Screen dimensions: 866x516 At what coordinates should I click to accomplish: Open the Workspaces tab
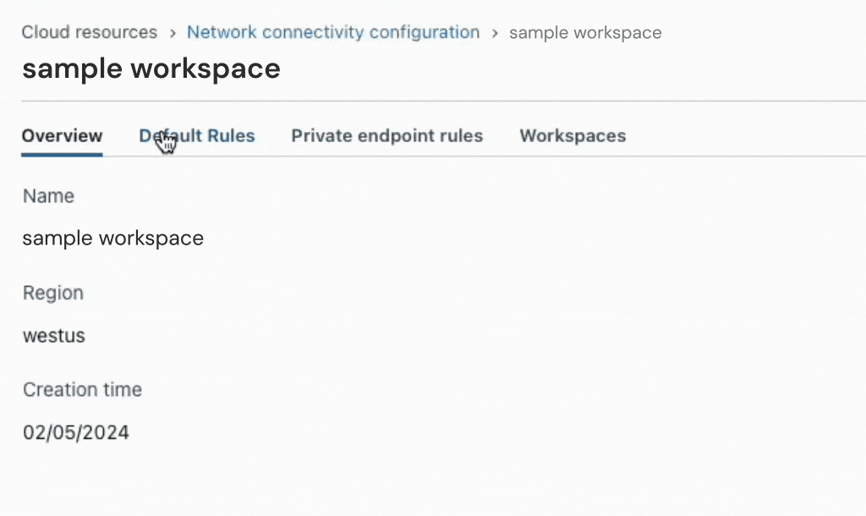573,136
